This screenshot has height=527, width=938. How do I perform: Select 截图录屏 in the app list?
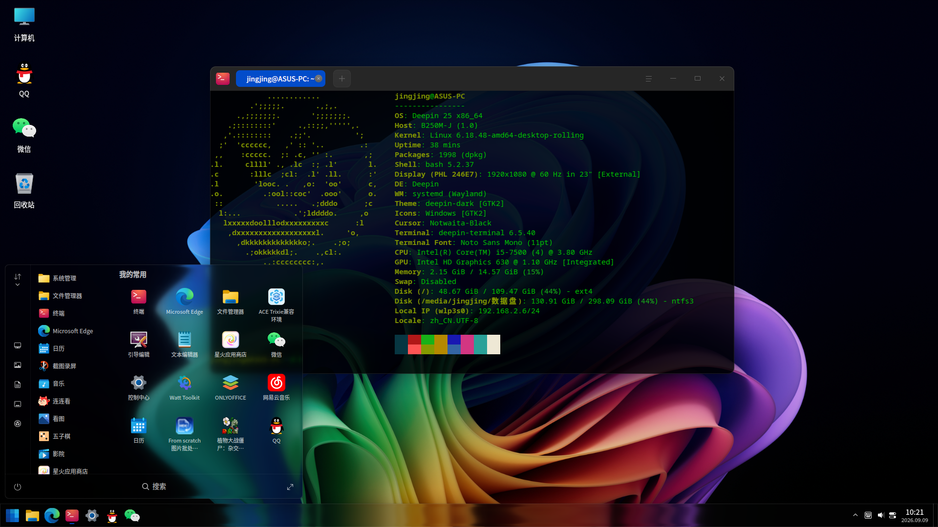tap(57, 366)
